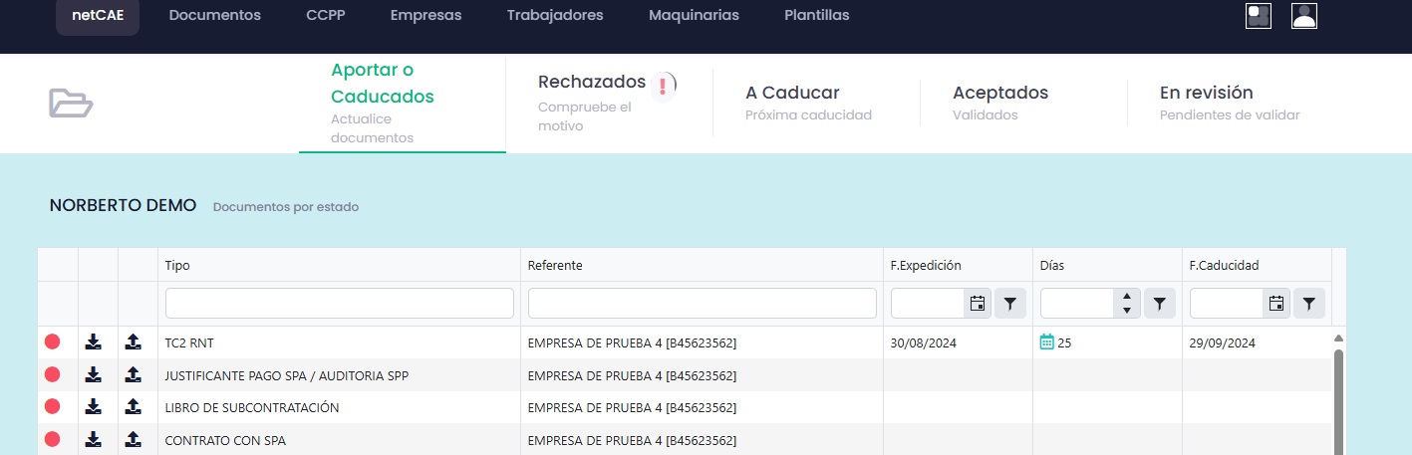Viewport: 1412px width, 455px height.
Task: Click red status dot for TC2 RNT
Action: pos(53,342)
